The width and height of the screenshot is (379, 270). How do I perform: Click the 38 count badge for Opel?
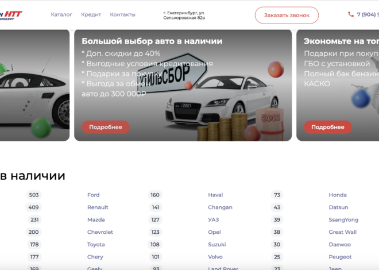click(277, 232)
